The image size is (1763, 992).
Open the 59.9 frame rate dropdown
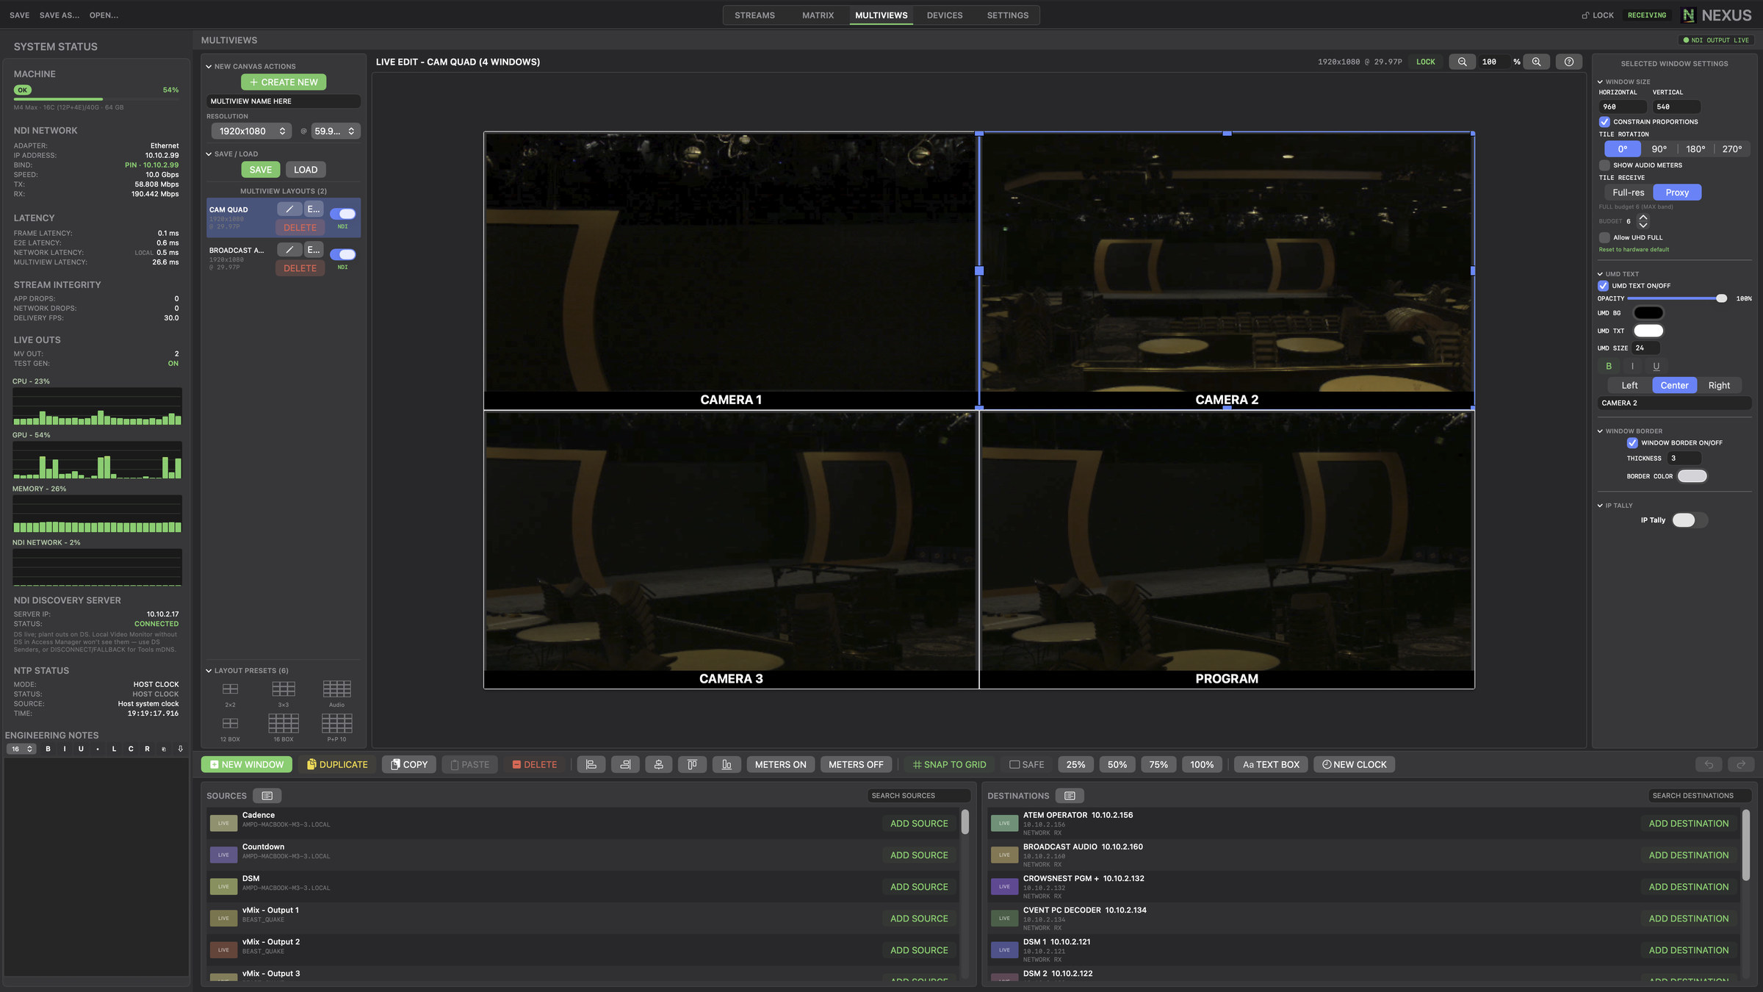pyautogui.click(x=336, y=131)
